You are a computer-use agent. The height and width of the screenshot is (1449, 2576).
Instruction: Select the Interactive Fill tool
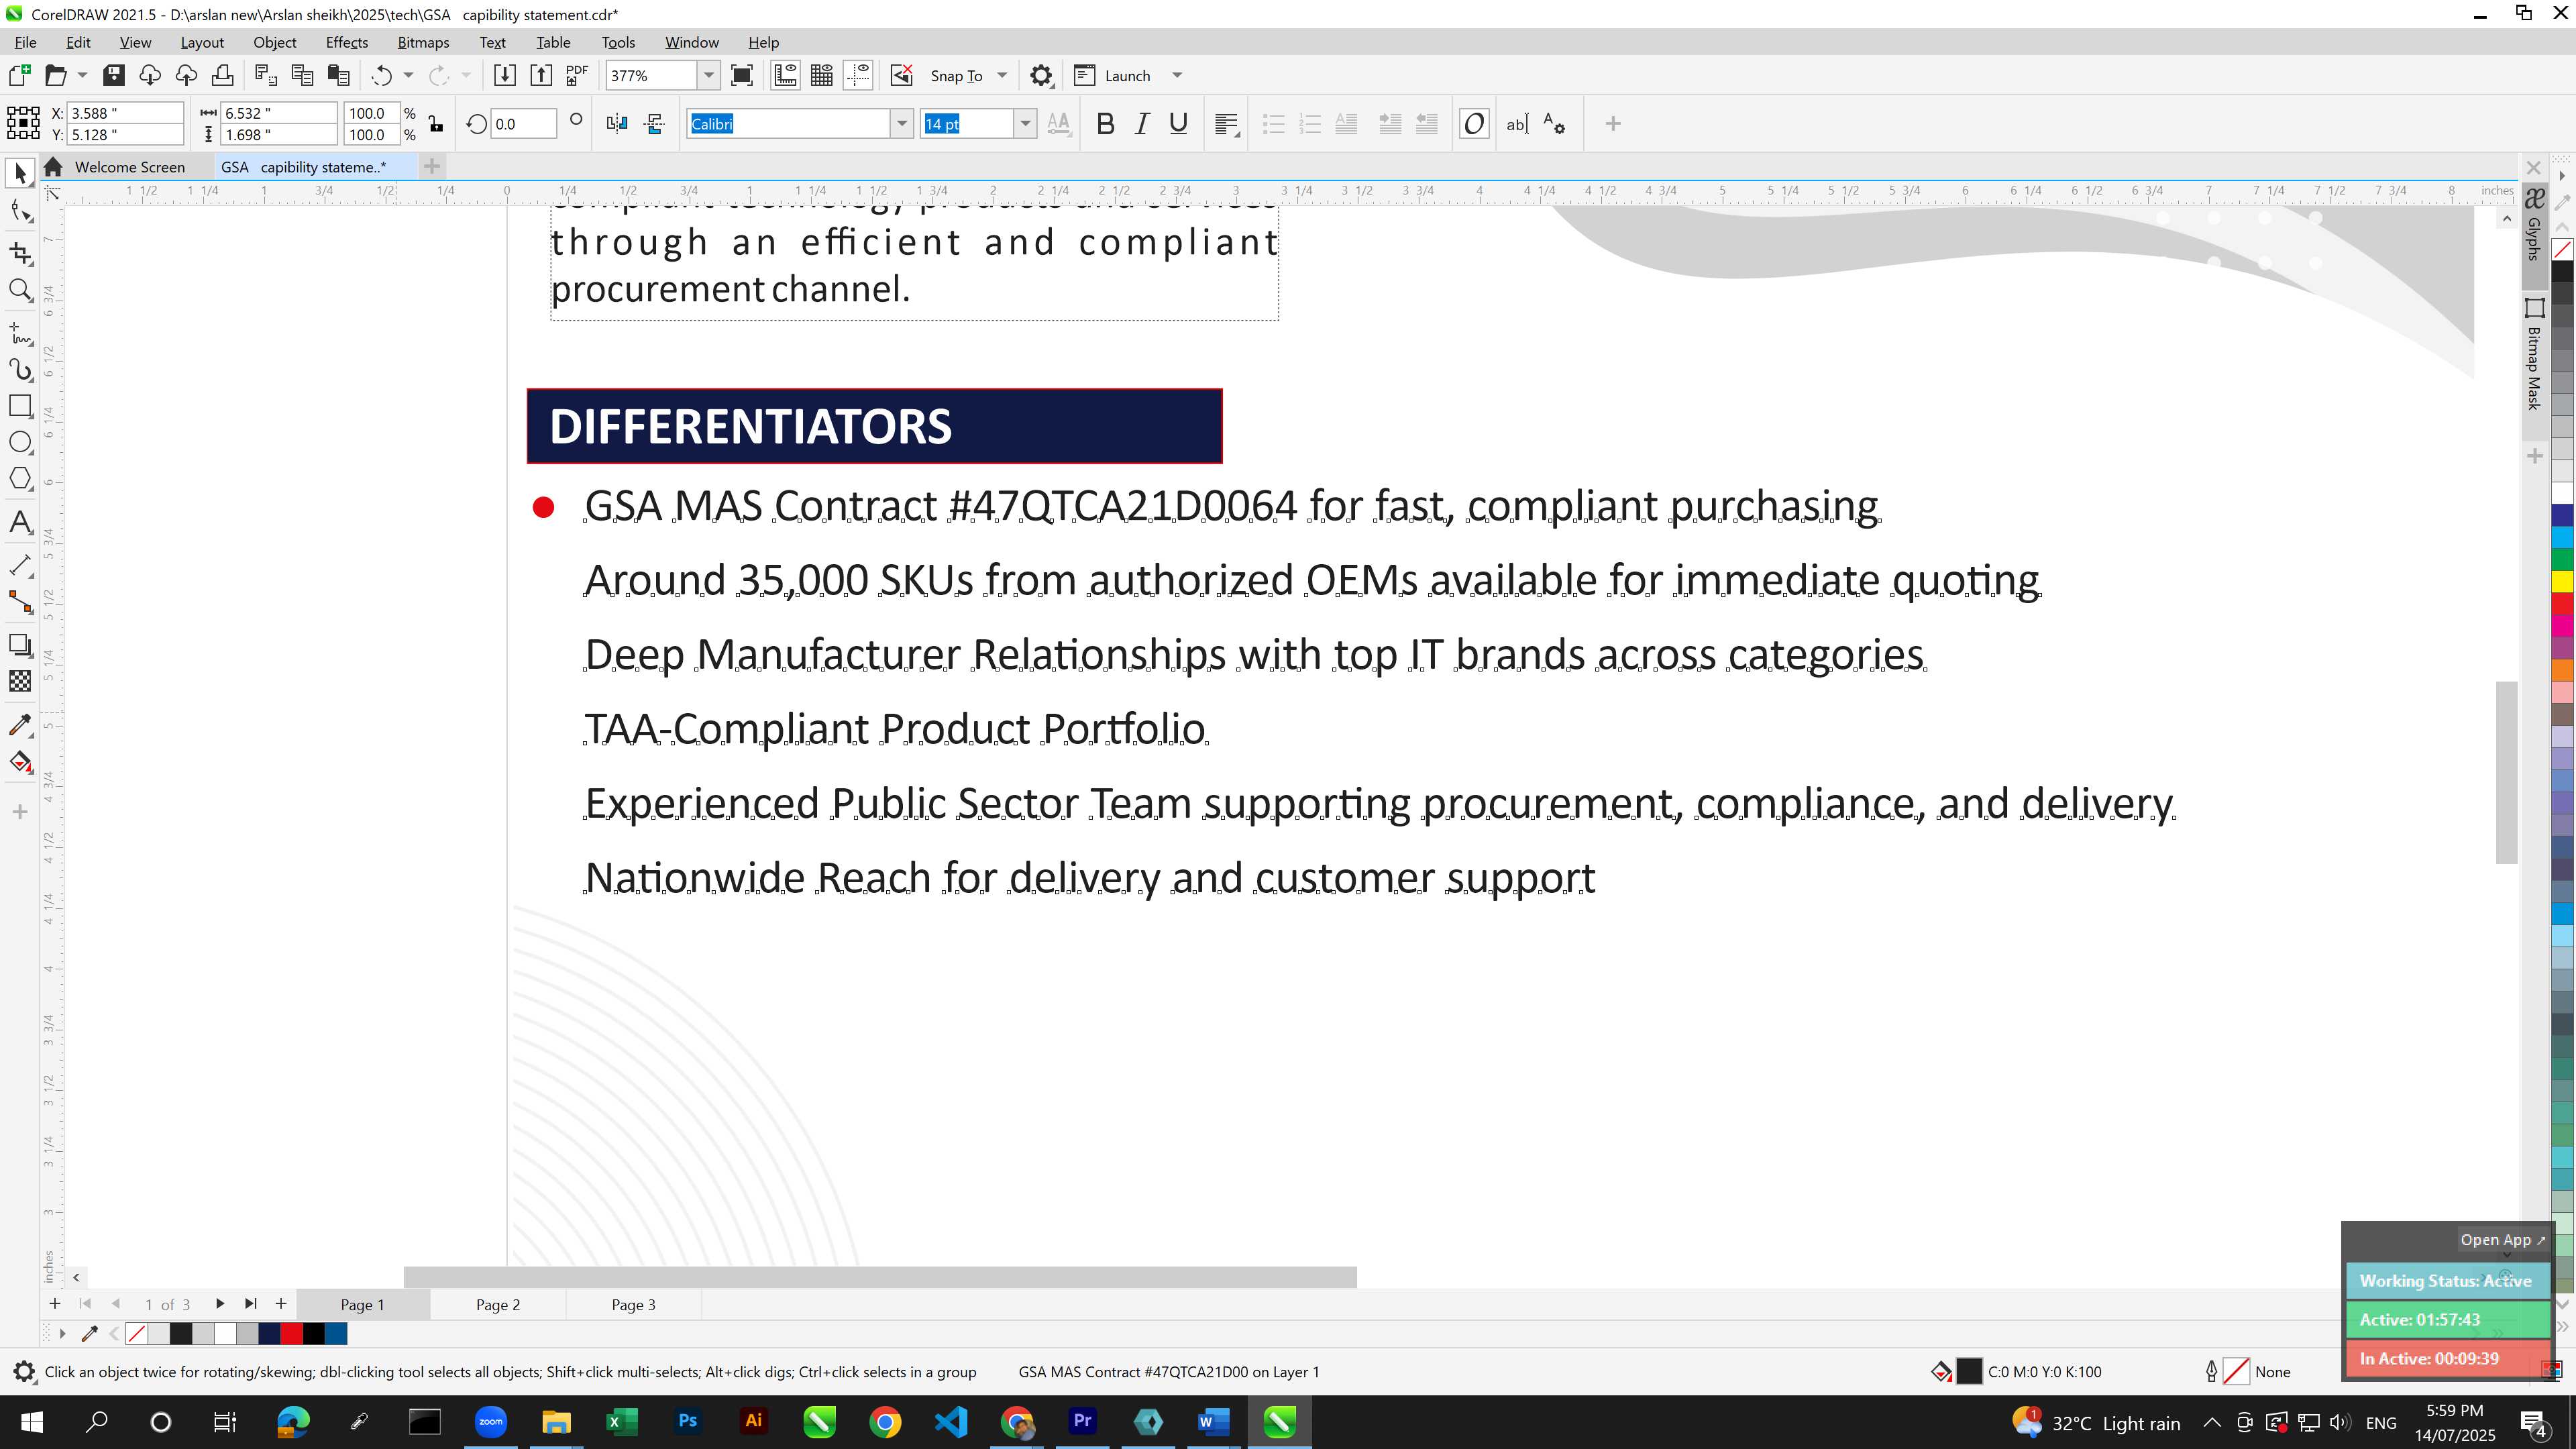(x=20, y=762)
